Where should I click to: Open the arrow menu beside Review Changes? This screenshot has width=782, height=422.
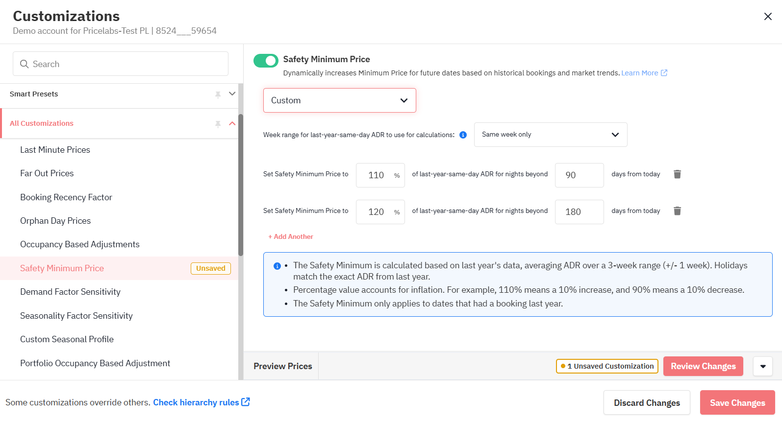coord(762,366)
